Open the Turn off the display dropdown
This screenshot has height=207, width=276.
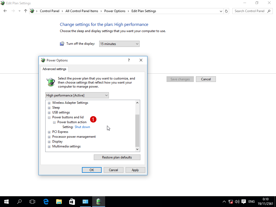(119, 44)
